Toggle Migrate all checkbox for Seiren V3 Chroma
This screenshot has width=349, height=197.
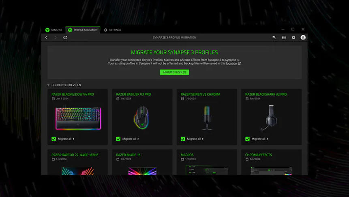point(183,139)
